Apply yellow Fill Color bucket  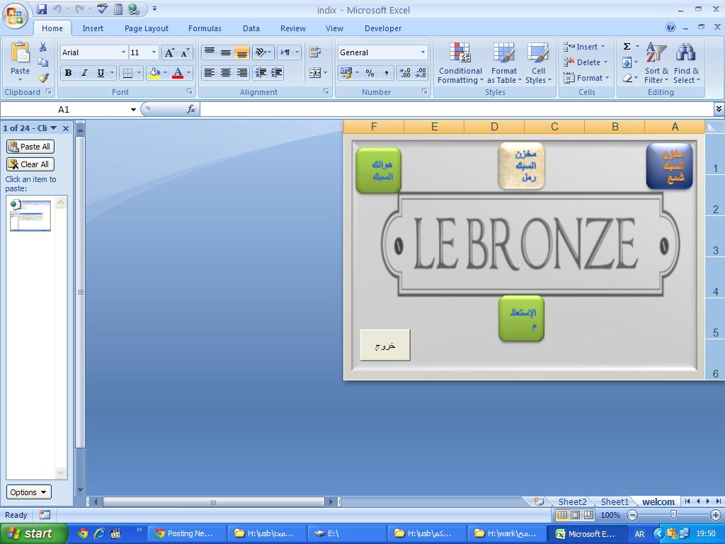(x=154, y=73)
